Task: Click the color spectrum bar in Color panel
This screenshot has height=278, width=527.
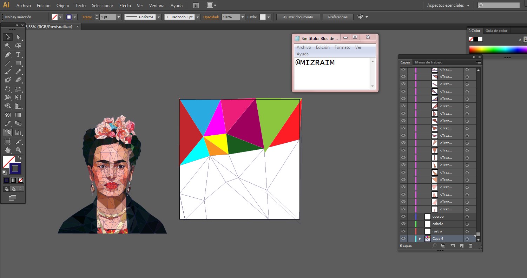Action: [x=498, y=49]
